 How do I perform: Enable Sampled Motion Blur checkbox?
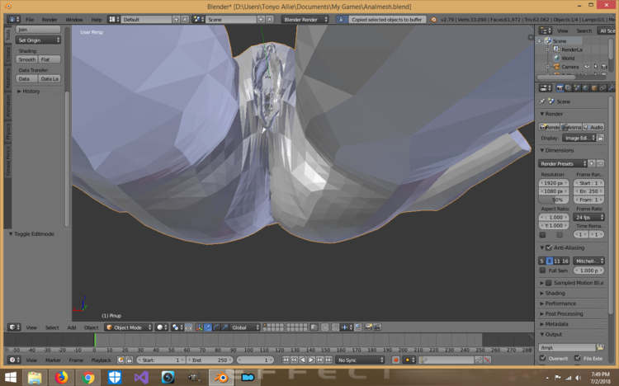pyautogui.click(x=549, y=283)
